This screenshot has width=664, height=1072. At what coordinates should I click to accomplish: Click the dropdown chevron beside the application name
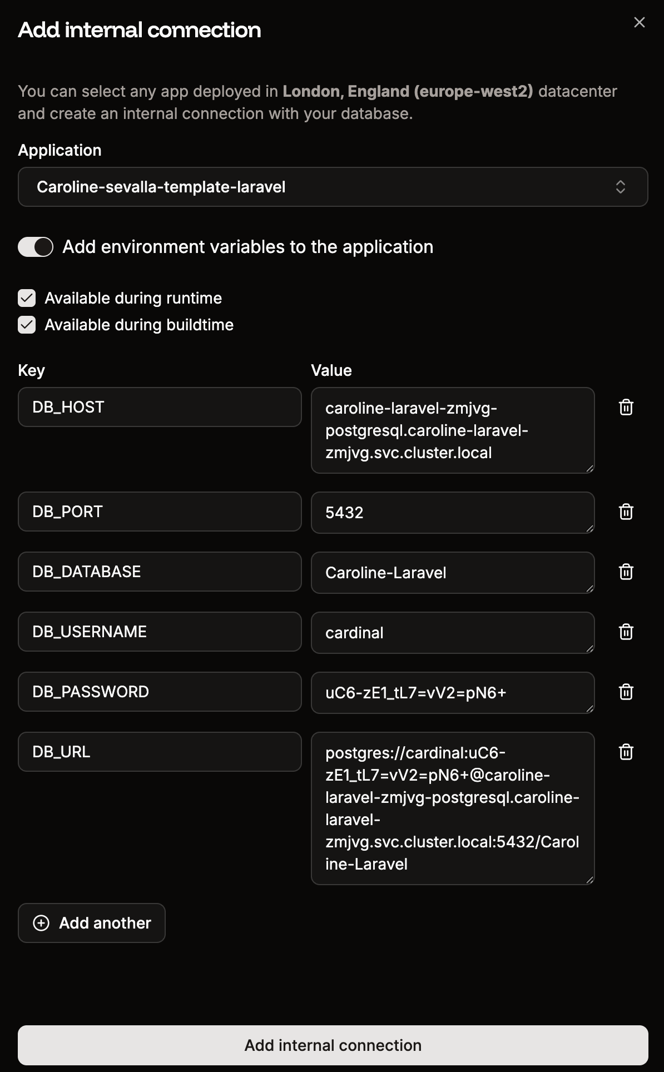pos(622,187)
